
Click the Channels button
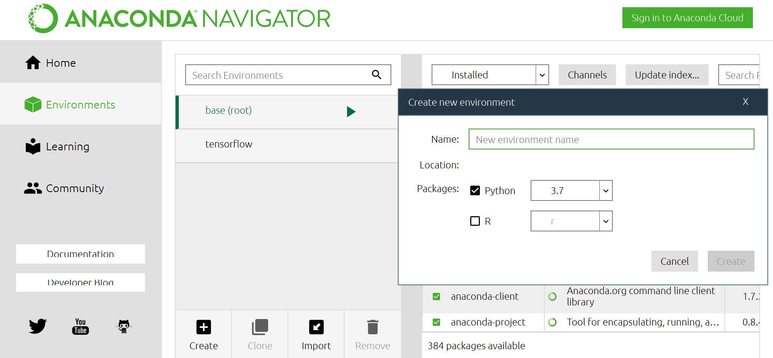point(587,75)
